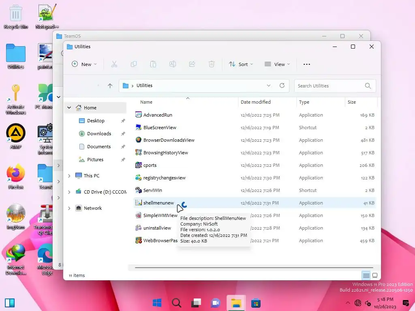Image resolution: width=415 pixels, height=311 pixels.
Task: Select the shellmenunew file name
Action: tap(158, 203)
